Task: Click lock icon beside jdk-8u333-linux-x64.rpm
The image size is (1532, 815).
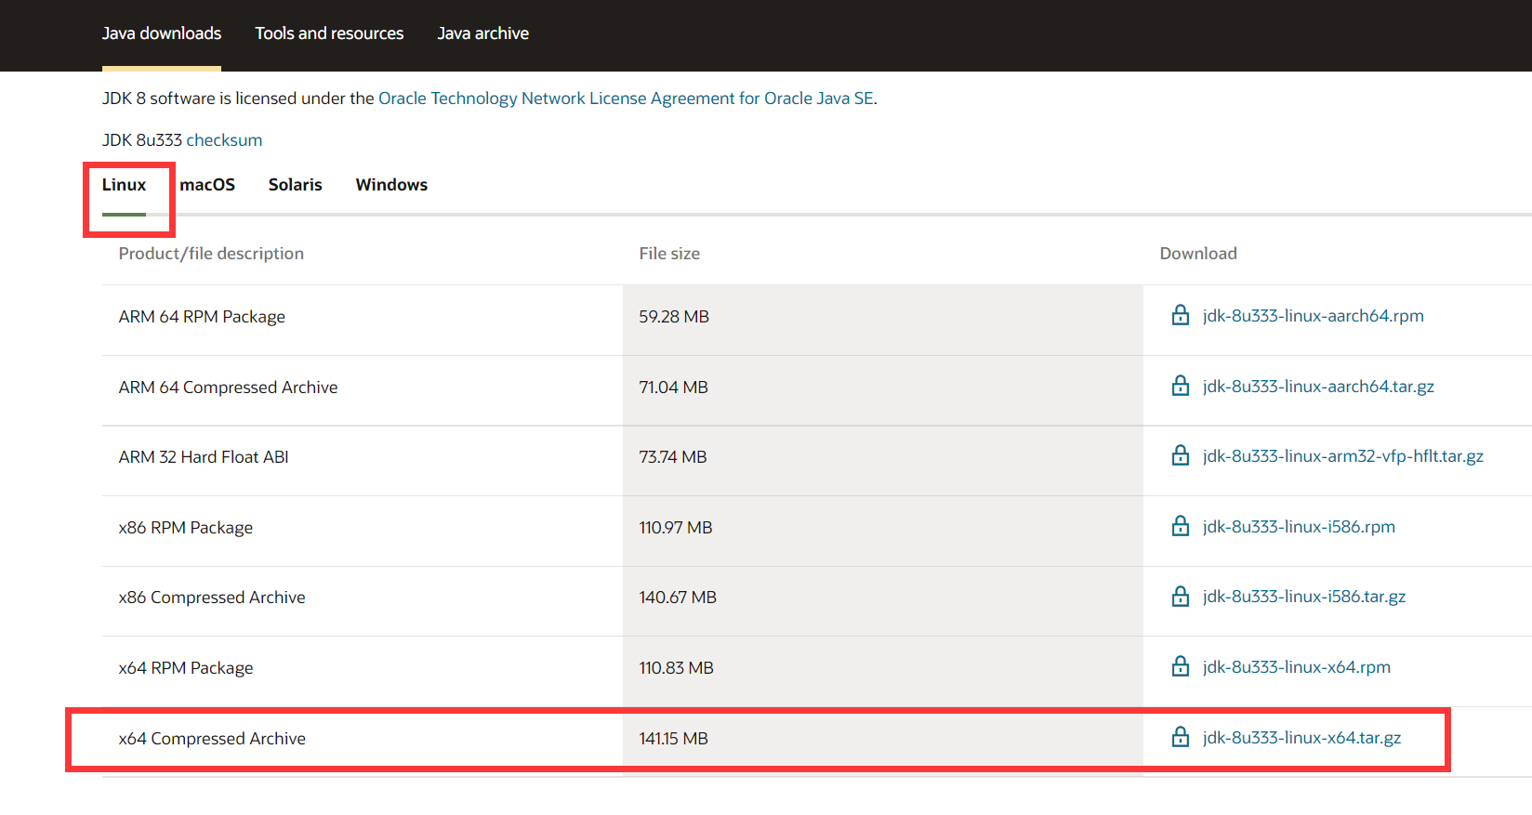Action: click(x=1180, y=666)
